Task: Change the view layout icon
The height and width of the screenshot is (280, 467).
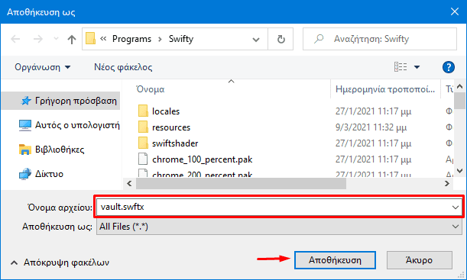Action: 401,67
